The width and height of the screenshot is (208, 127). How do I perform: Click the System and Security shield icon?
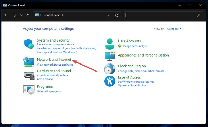[29, 44]
